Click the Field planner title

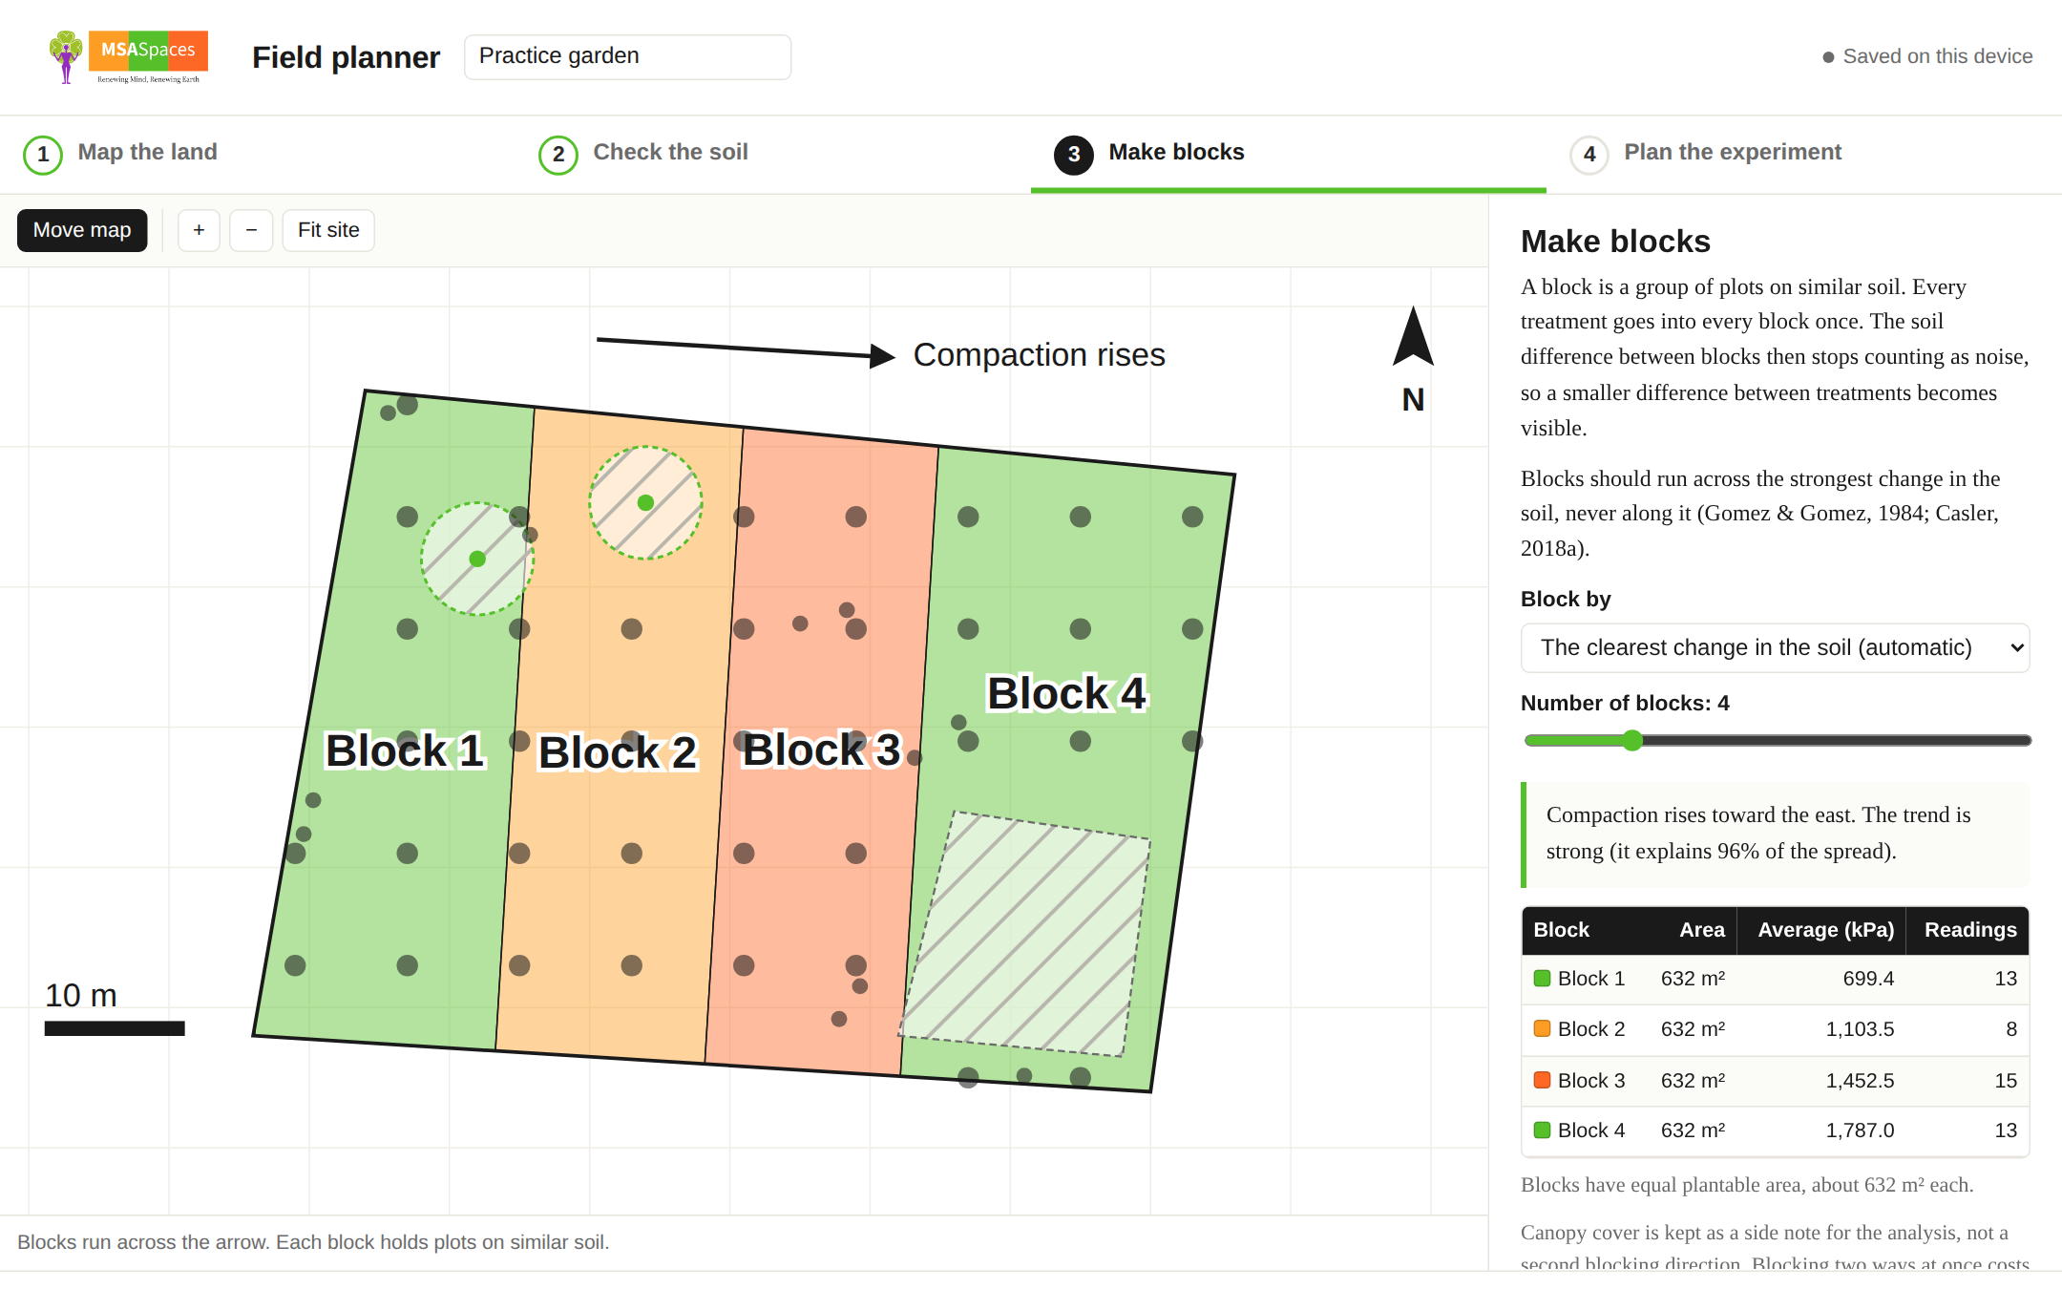(x=346, y=57)
